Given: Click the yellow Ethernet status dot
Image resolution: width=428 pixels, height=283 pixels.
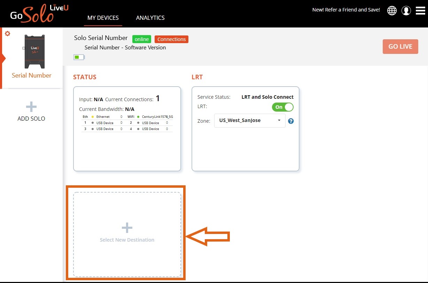Looking at the screenshot, I should [92, 117].
